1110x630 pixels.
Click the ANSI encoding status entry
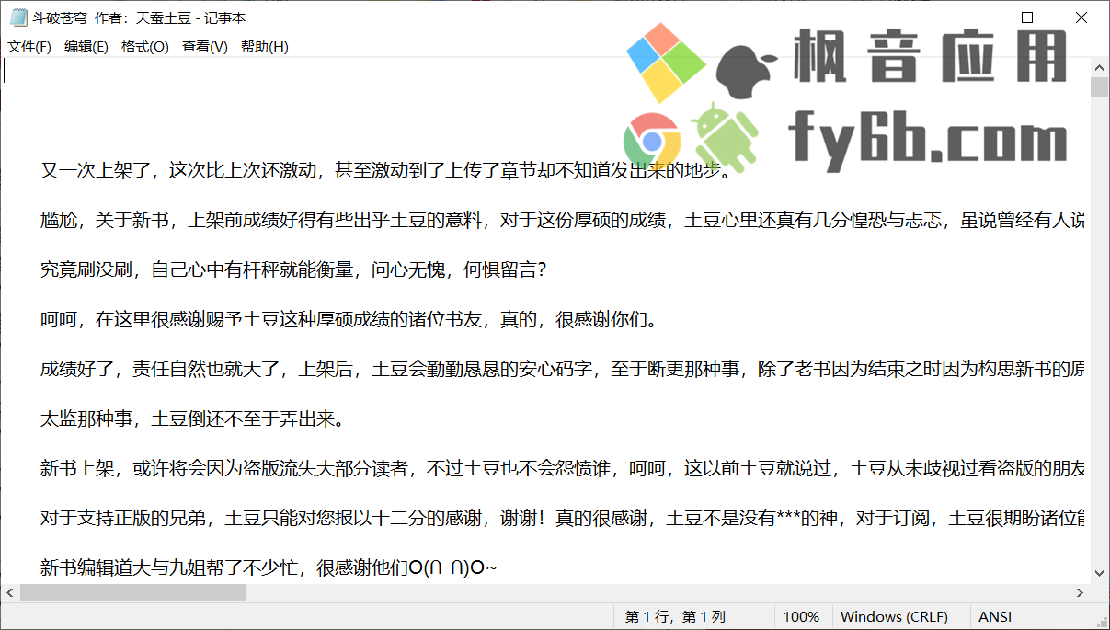pyautogui.click(x=995, y=617)
